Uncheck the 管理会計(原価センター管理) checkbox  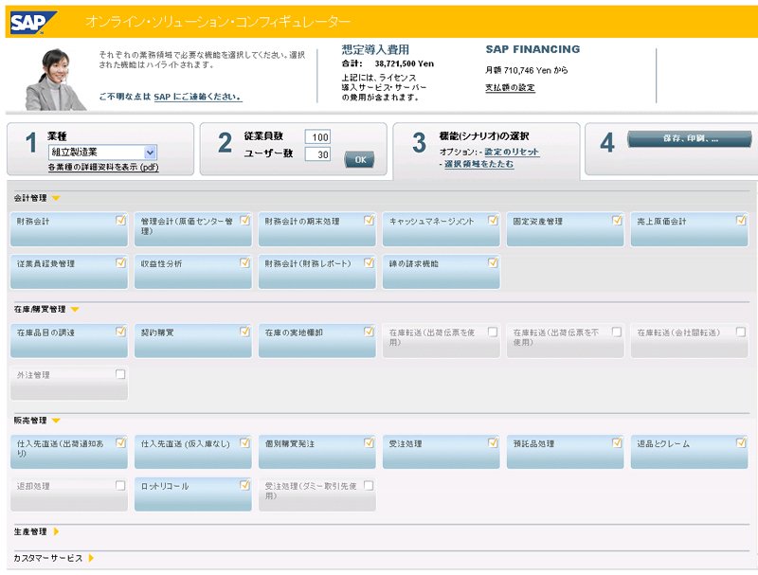click(x=245, y=221)
